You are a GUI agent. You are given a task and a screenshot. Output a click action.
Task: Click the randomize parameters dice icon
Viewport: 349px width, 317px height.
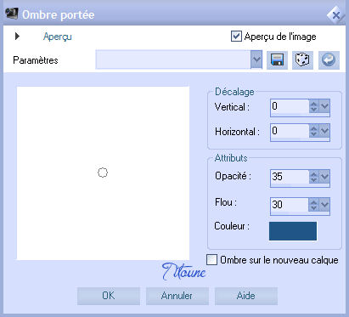pyautogui.click(x=302, y=60)
